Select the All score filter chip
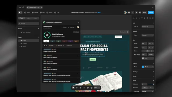This screenshot has height=97, width=172. pyautogui.click(x=46, y=41)
